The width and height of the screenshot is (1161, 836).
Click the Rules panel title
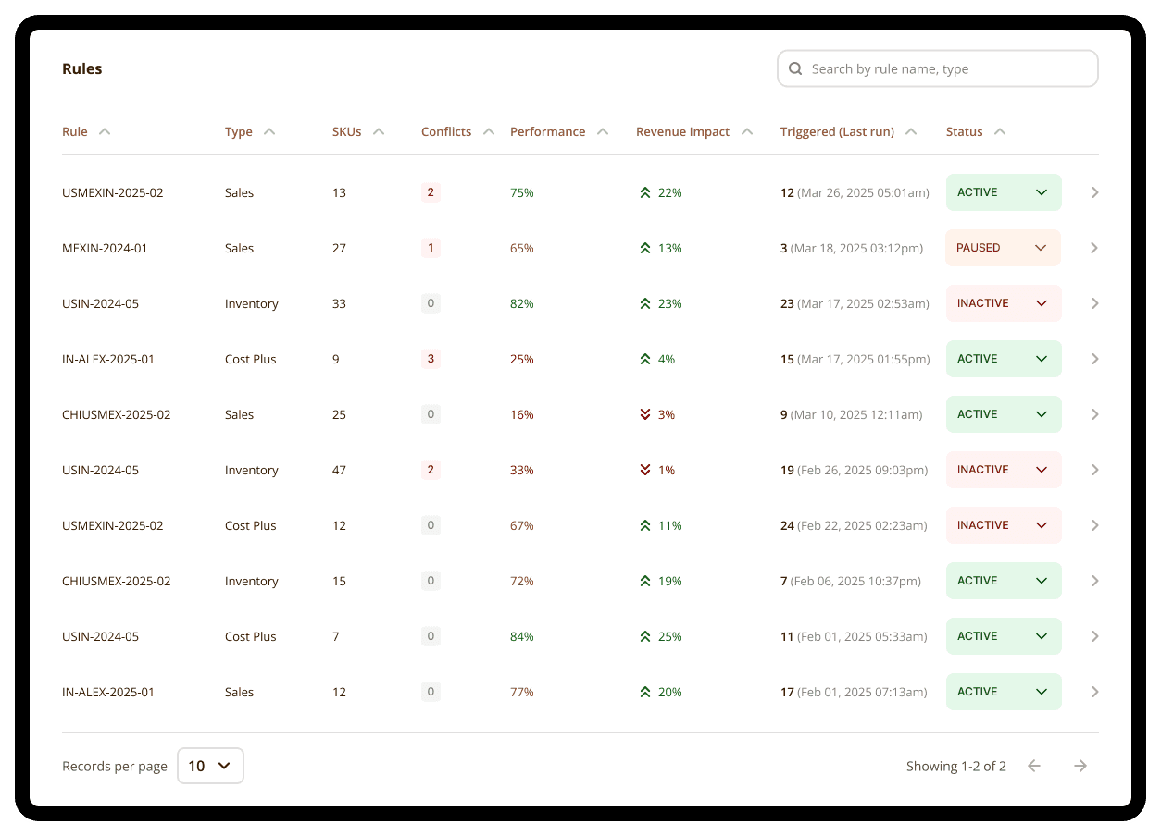click(82, 68)
